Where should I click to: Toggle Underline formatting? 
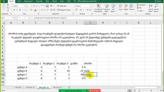20,10
